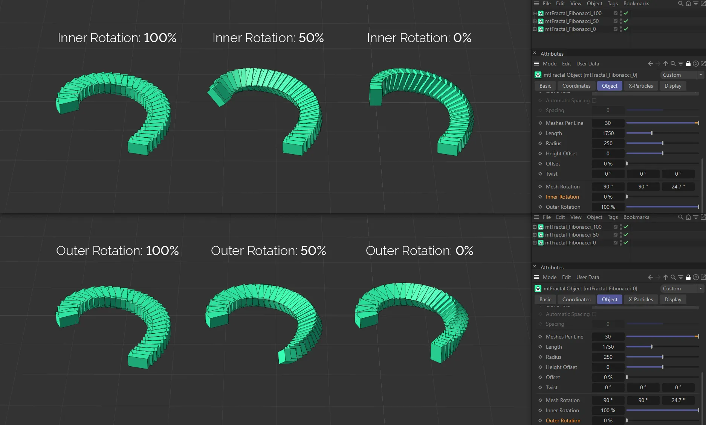Click the Radius slider in the upper Attributes panel
Image resolution: width=706 pixels, height=425 pixels.
pos(662,143)
